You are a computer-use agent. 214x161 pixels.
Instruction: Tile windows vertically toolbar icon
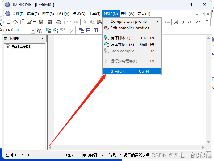(x=95, y=30)
